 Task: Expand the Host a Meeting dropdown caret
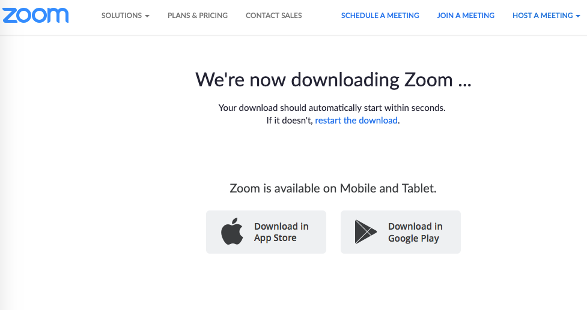pyautogui.click(x=577, y=16)
